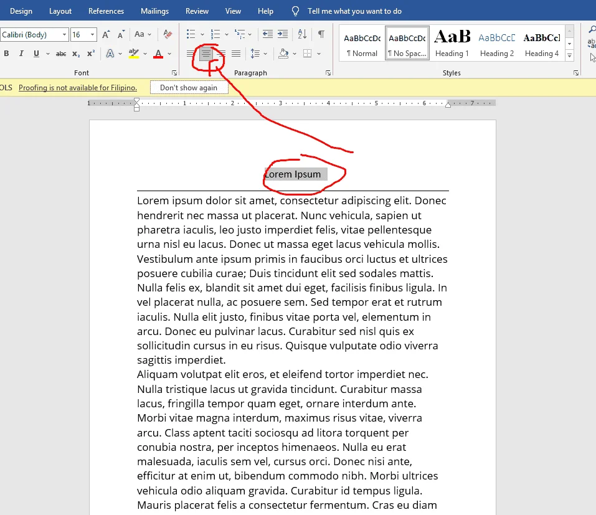The height and width of the screenshot is (515, 596).
Task: Toggle Underline formatting
Action: pos(36,54)
